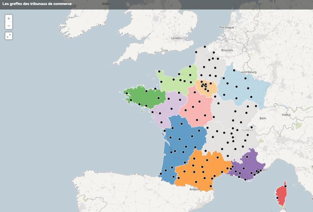Click the westernmost marker in Brittany
The height and width of the screenshot is (212, 313).
[126, 93]
